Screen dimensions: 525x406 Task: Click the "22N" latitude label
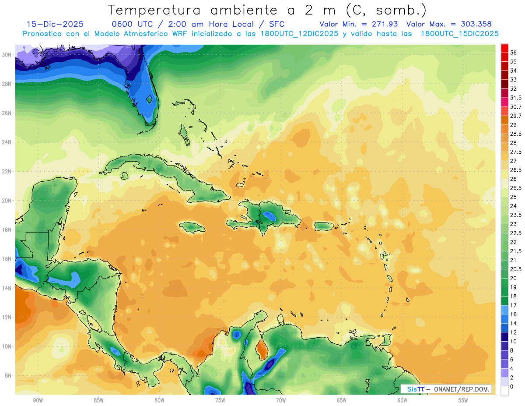(x=7, y=171)
